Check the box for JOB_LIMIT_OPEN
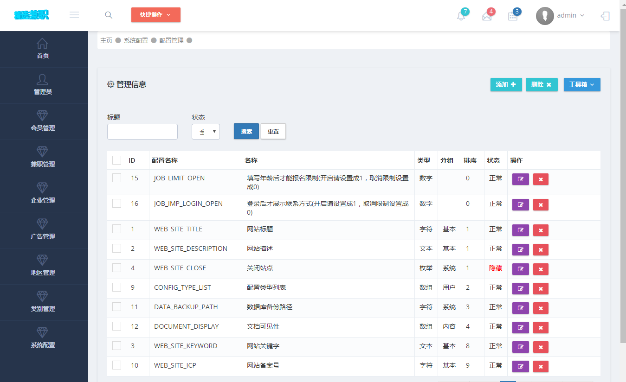The width and height of the screenshot is (626, 382). 116,178
